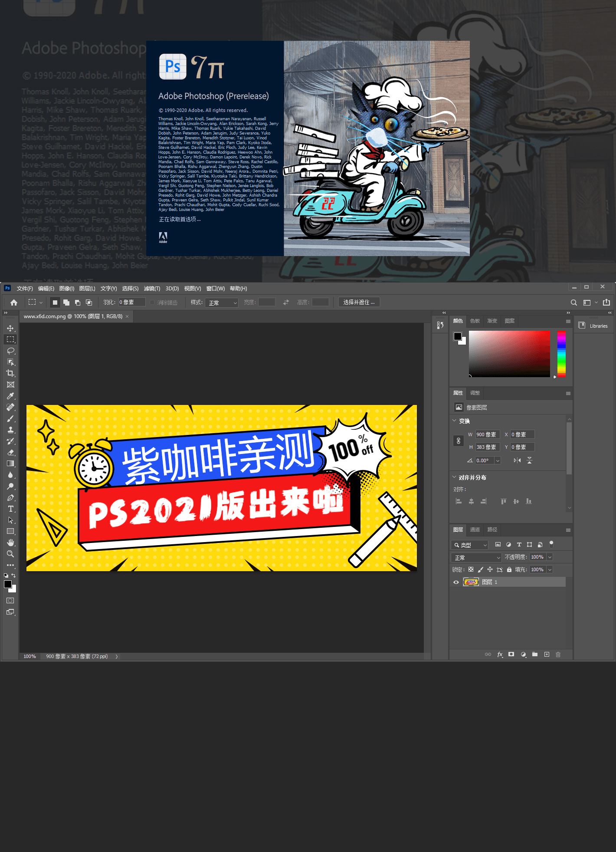Open the search icon in options bar
This screenshot has height=852, width=616.
(x=574, y=303)
